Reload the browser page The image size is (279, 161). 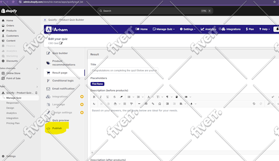pos(13,2)
